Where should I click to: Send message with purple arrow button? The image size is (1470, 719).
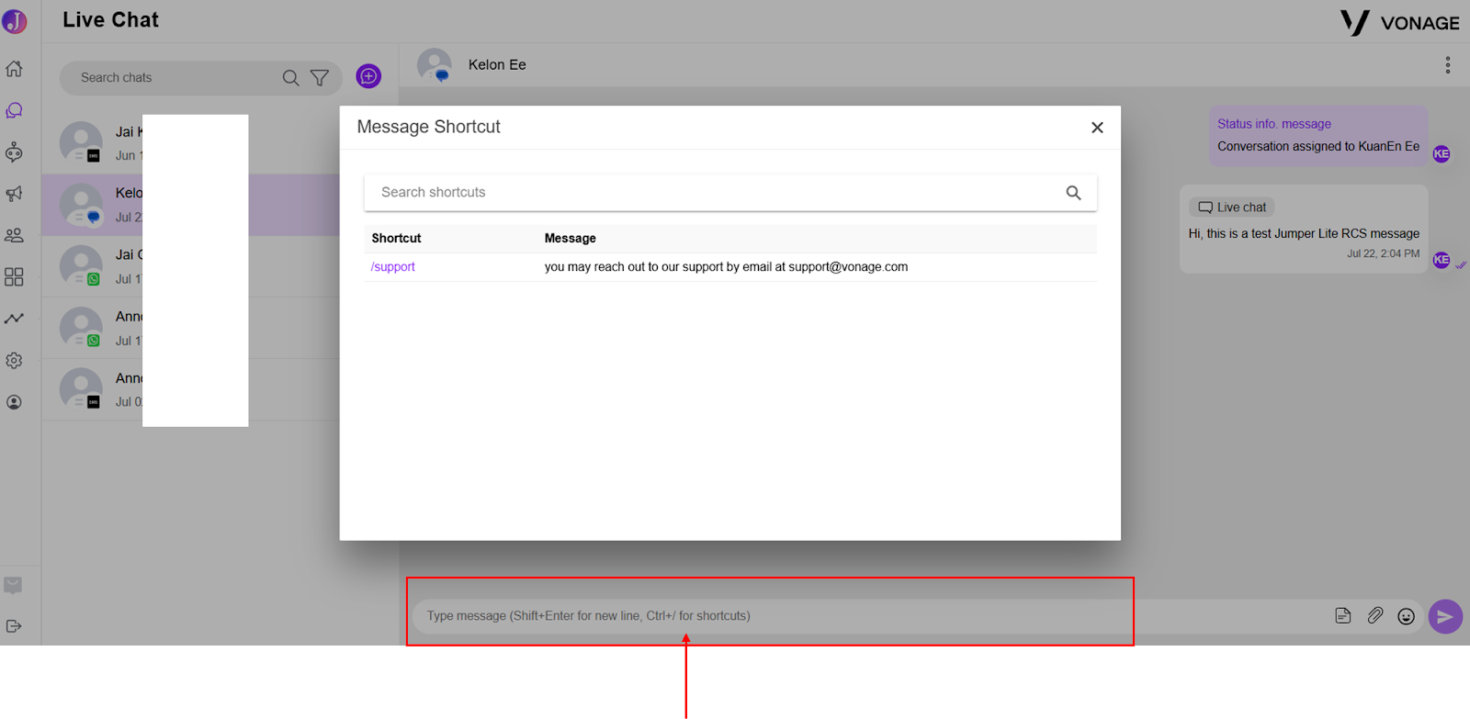[x=1445, y=616]
